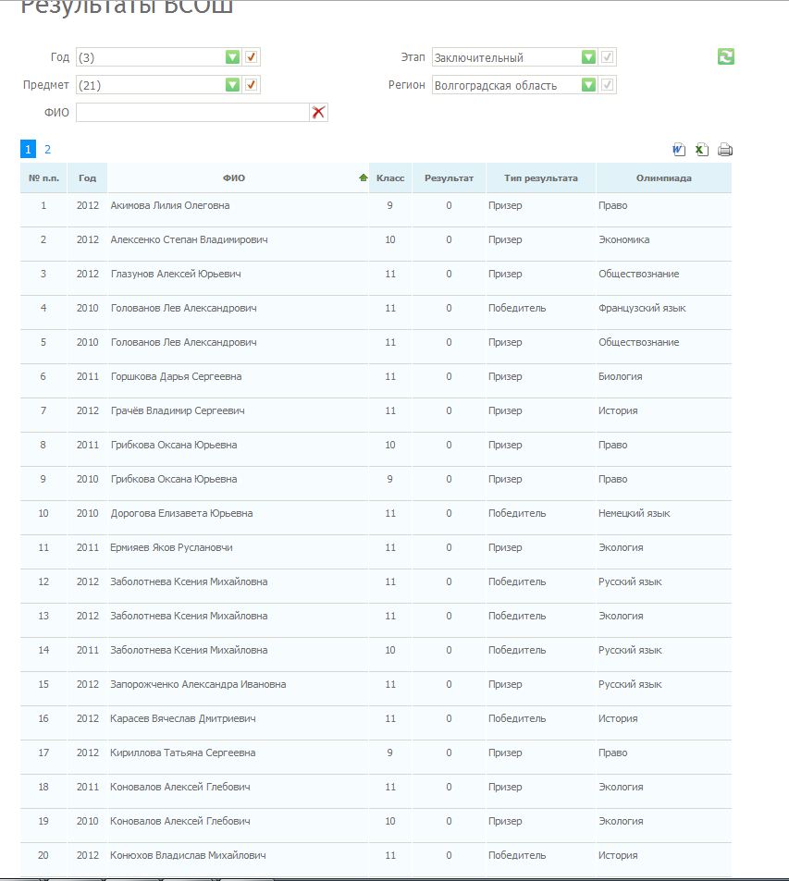Image resolution: width=789 pixels, height=881 pixels.
Task: Click Коновалов Алексей Глебович in row 19
Action: click(180, 822)
